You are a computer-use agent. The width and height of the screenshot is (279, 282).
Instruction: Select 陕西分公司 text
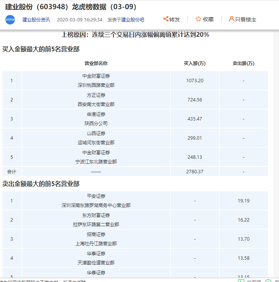tap(96, 123)
